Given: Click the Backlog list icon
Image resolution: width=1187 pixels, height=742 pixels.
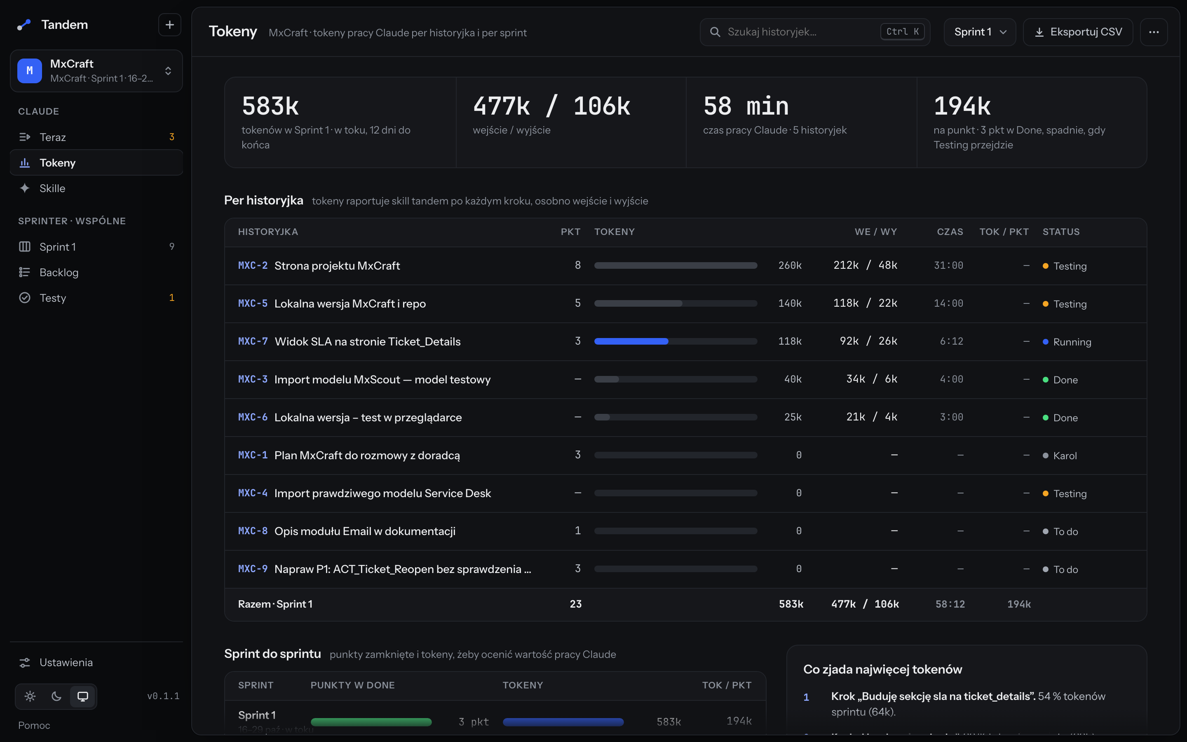Looking at the screenshot, I should pyautogui.click(x=25, y=272).
